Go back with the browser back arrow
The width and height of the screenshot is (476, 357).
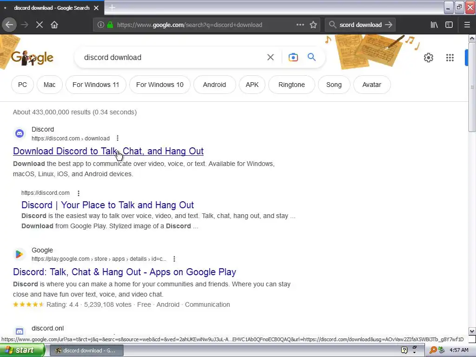(9, 25)
